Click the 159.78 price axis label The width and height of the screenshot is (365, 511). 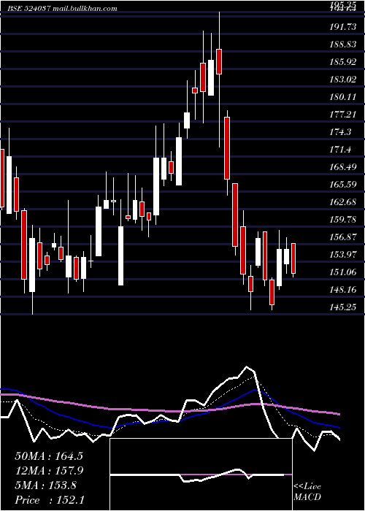tap(343, 220)
